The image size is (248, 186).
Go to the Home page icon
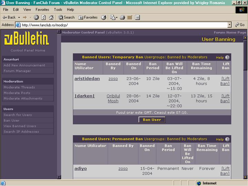(x=51, y=18)
